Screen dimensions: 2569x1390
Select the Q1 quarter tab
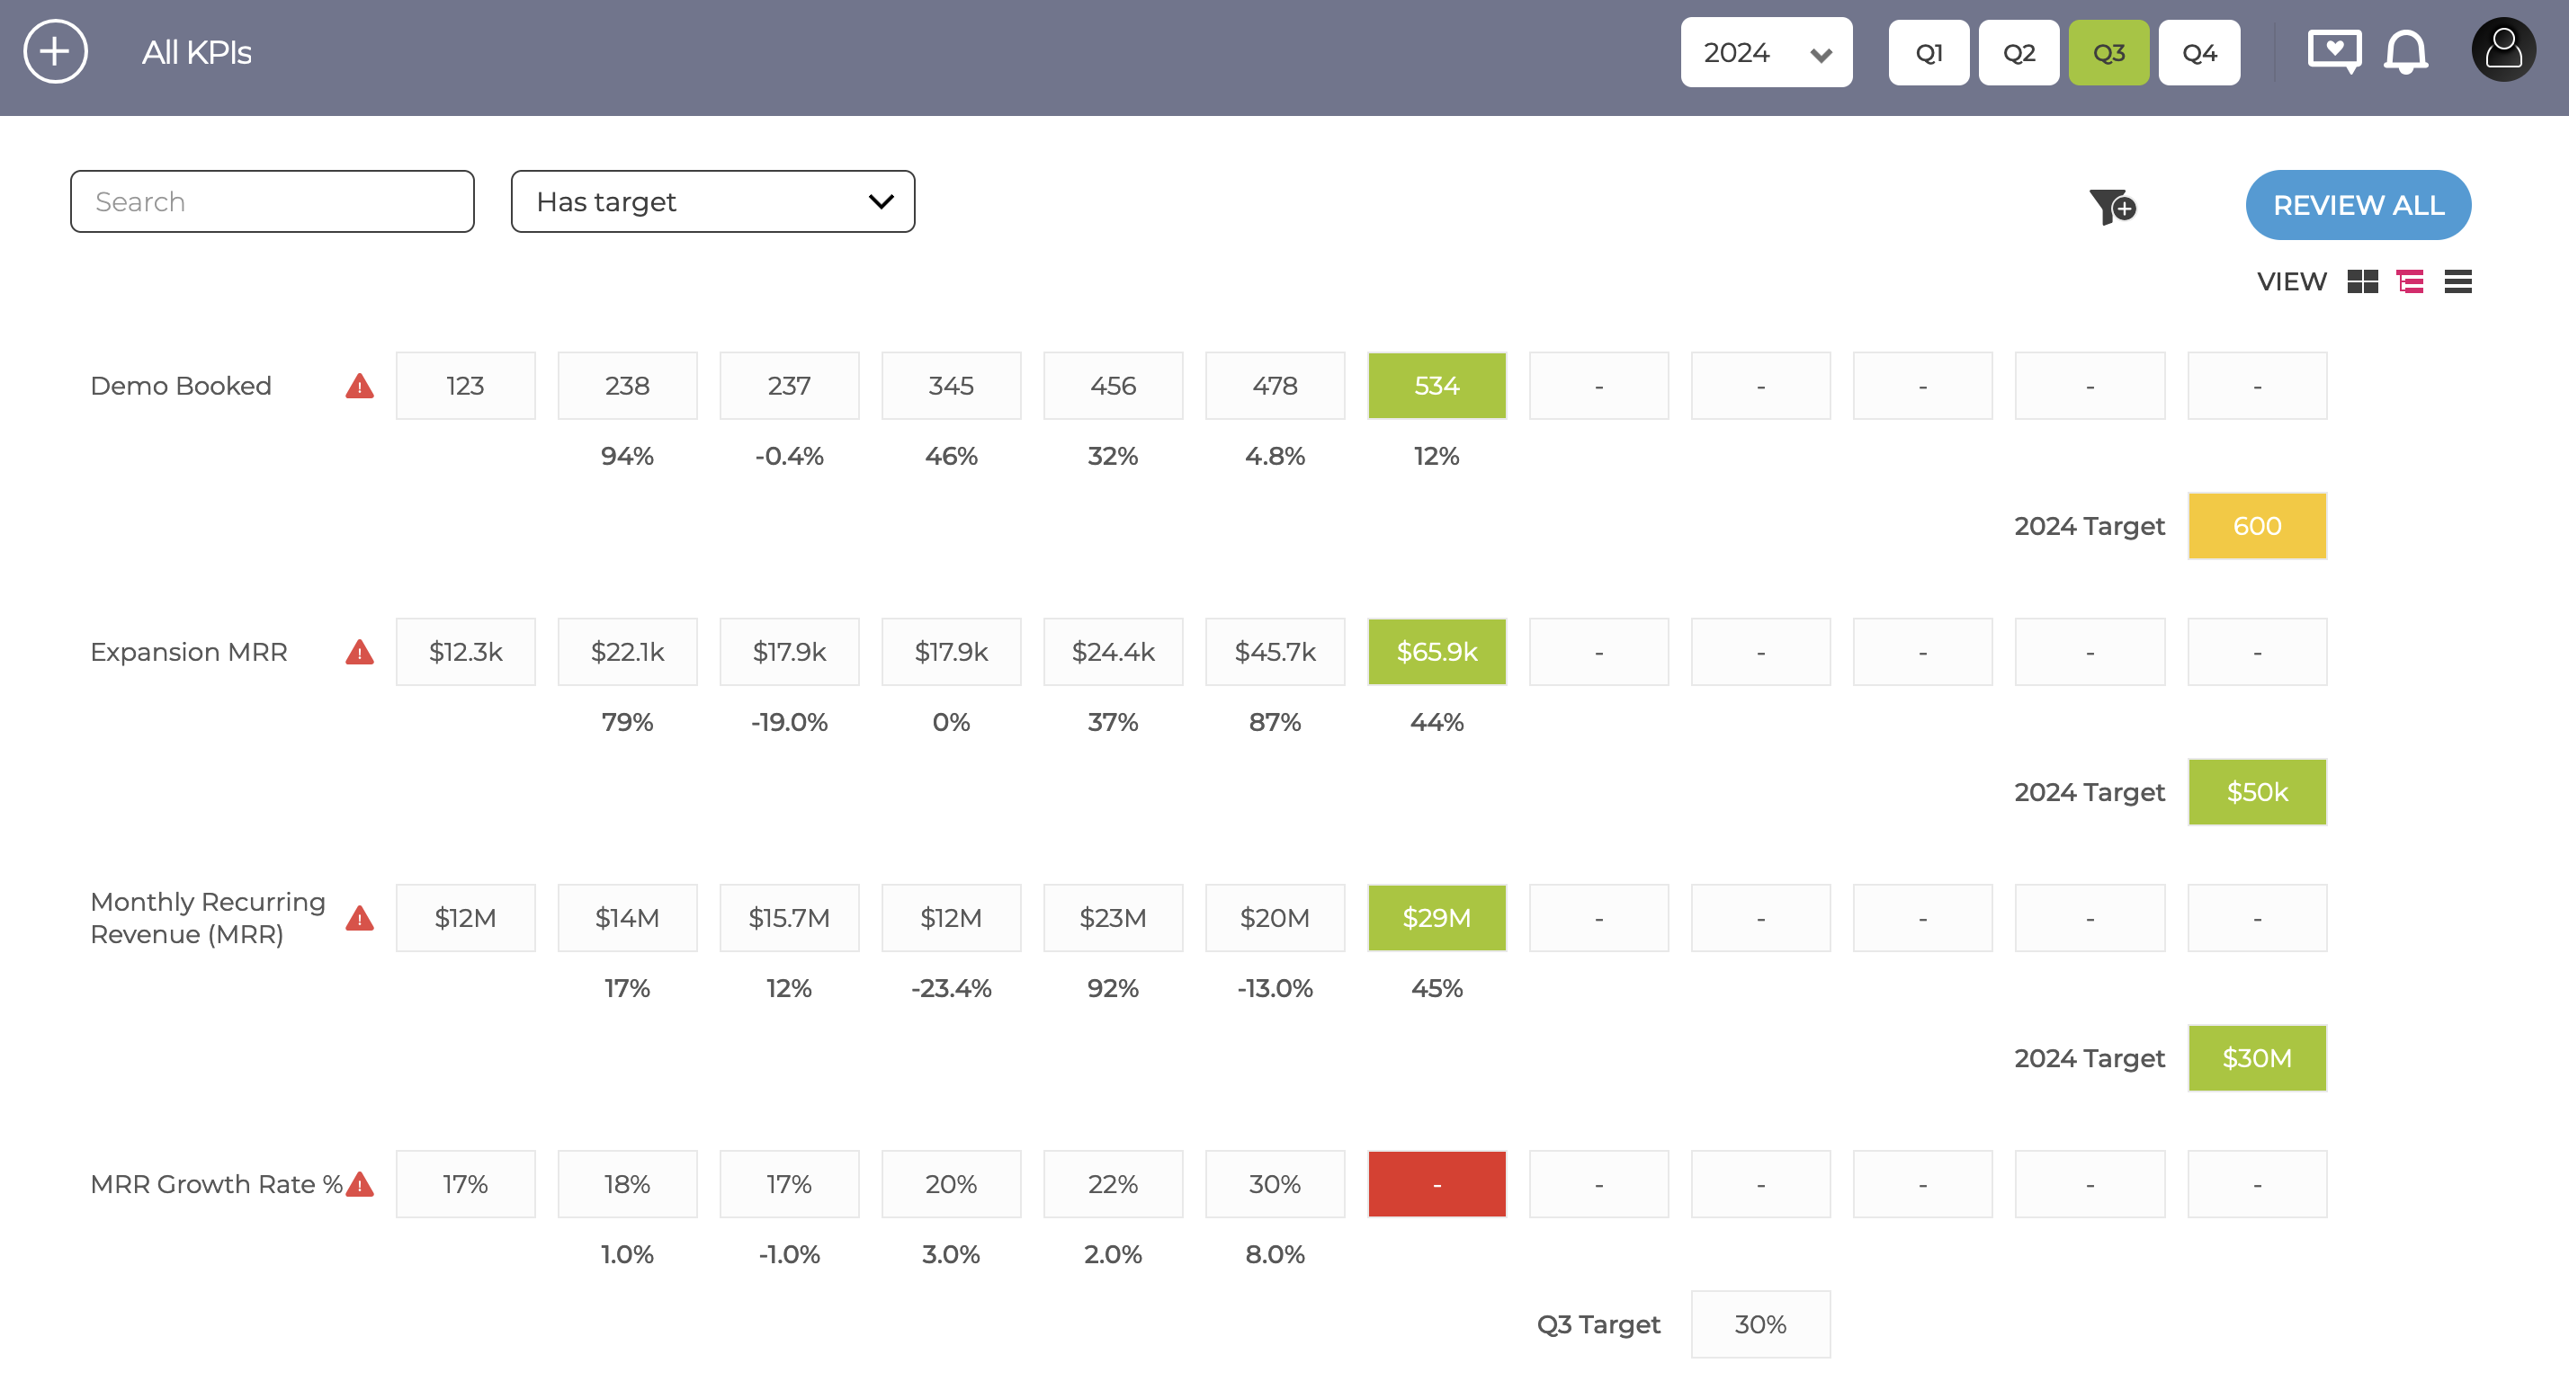click(1929, 52)
